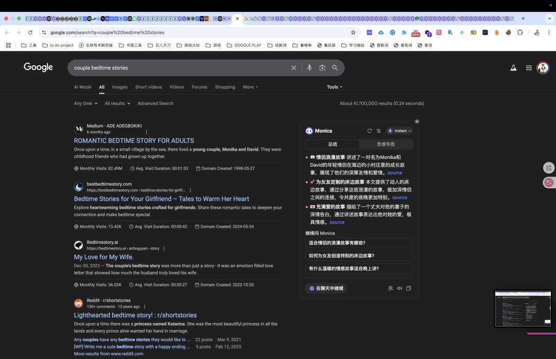Click the pink translate extension in toolbar
Viewport: 556px width, 359px height.
[439, 32]
